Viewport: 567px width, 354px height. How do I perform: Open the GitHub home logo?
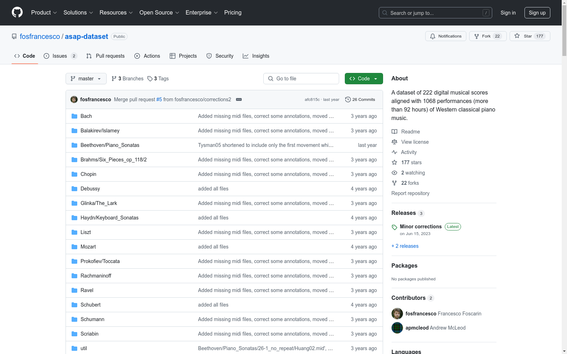point(17,12)
